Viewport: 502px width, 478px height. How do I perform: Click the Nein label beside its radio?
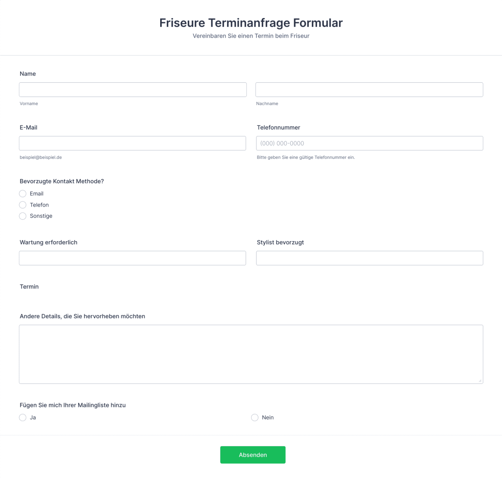[268, 417]
